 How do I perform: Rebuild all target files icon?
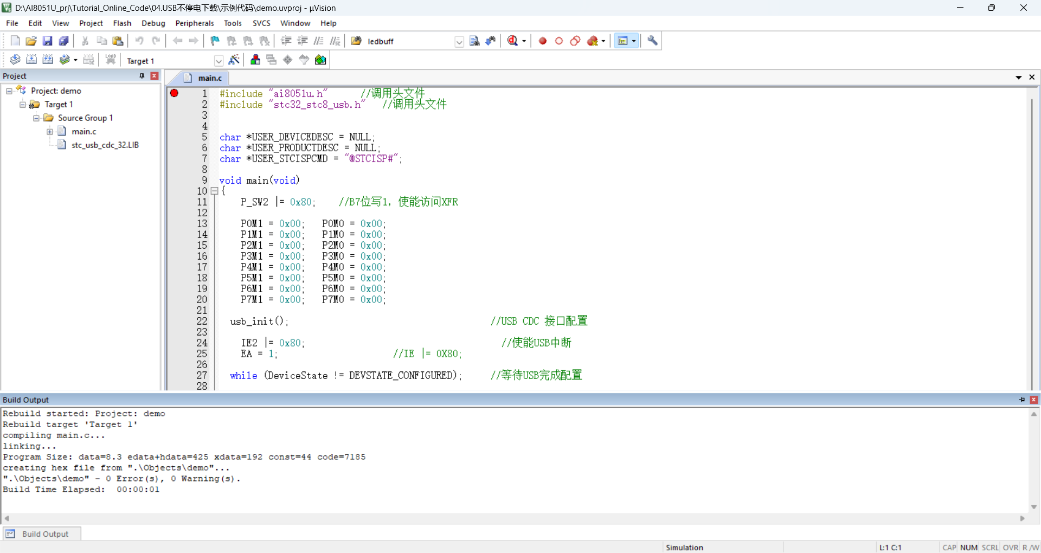pyautogui.click(x=48, y=60)
